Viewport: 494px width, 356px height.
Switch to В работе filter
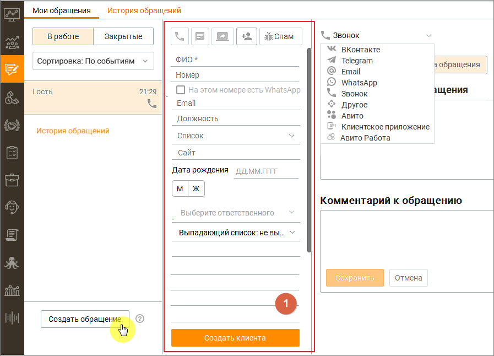(63, 36)
